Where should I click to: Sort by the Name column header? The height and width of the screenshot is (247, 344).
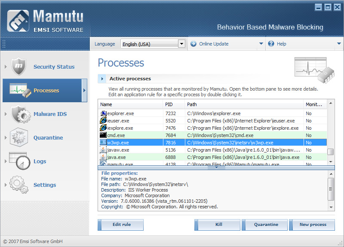pos(130,104)
